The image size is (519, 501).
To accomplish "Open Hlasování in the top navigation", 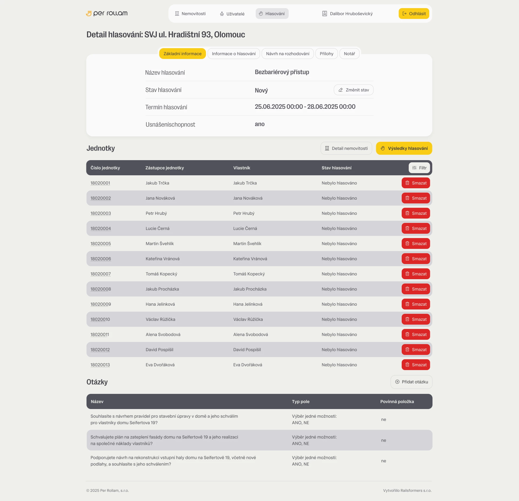I will point(272,14).
